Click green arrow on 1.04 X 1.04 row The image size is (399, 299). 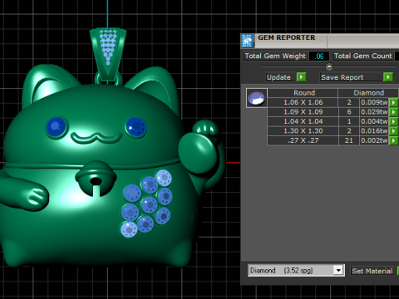[x=393, y=121]
